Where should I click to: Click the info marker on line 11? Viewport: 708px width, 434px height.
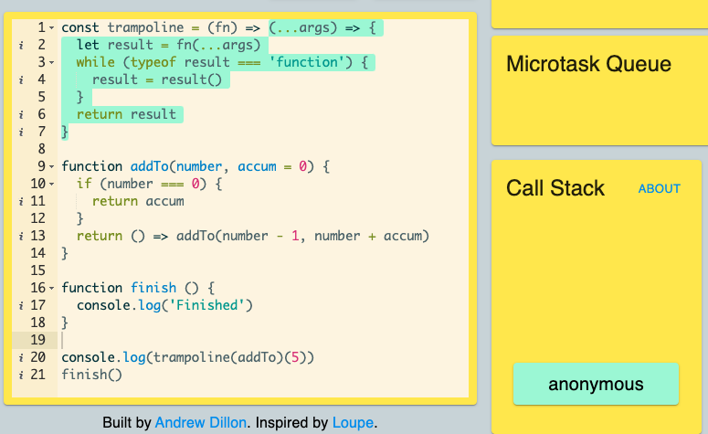click(21, 201)
